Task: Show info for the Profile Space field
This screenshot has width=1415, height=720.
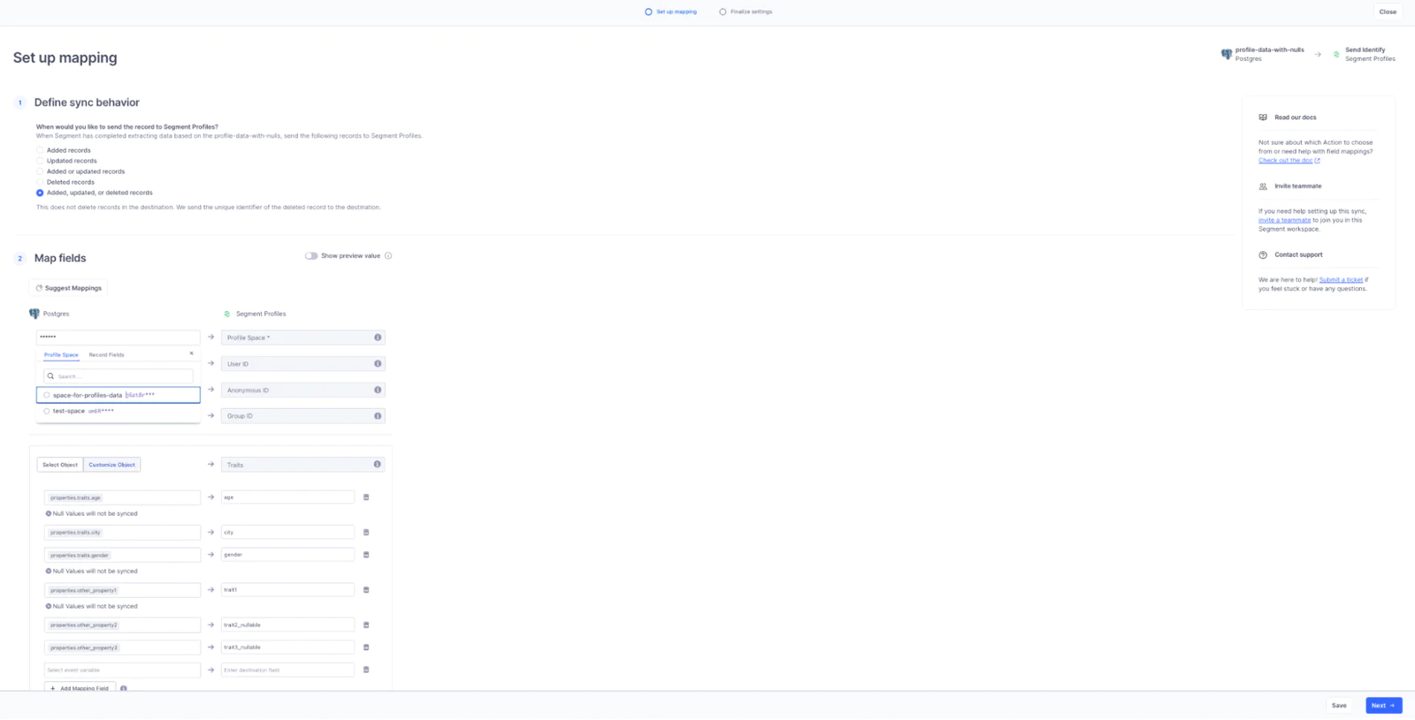Action: coord(378,337)
